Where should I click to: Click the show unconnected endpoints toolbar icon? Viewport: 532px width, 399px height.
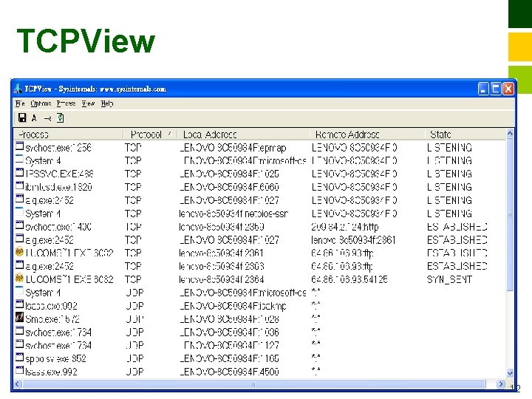click(47, 118)
